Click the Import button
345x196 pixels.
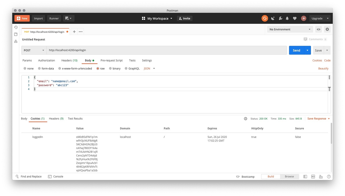pyautogui.click(x=38, y=18)
